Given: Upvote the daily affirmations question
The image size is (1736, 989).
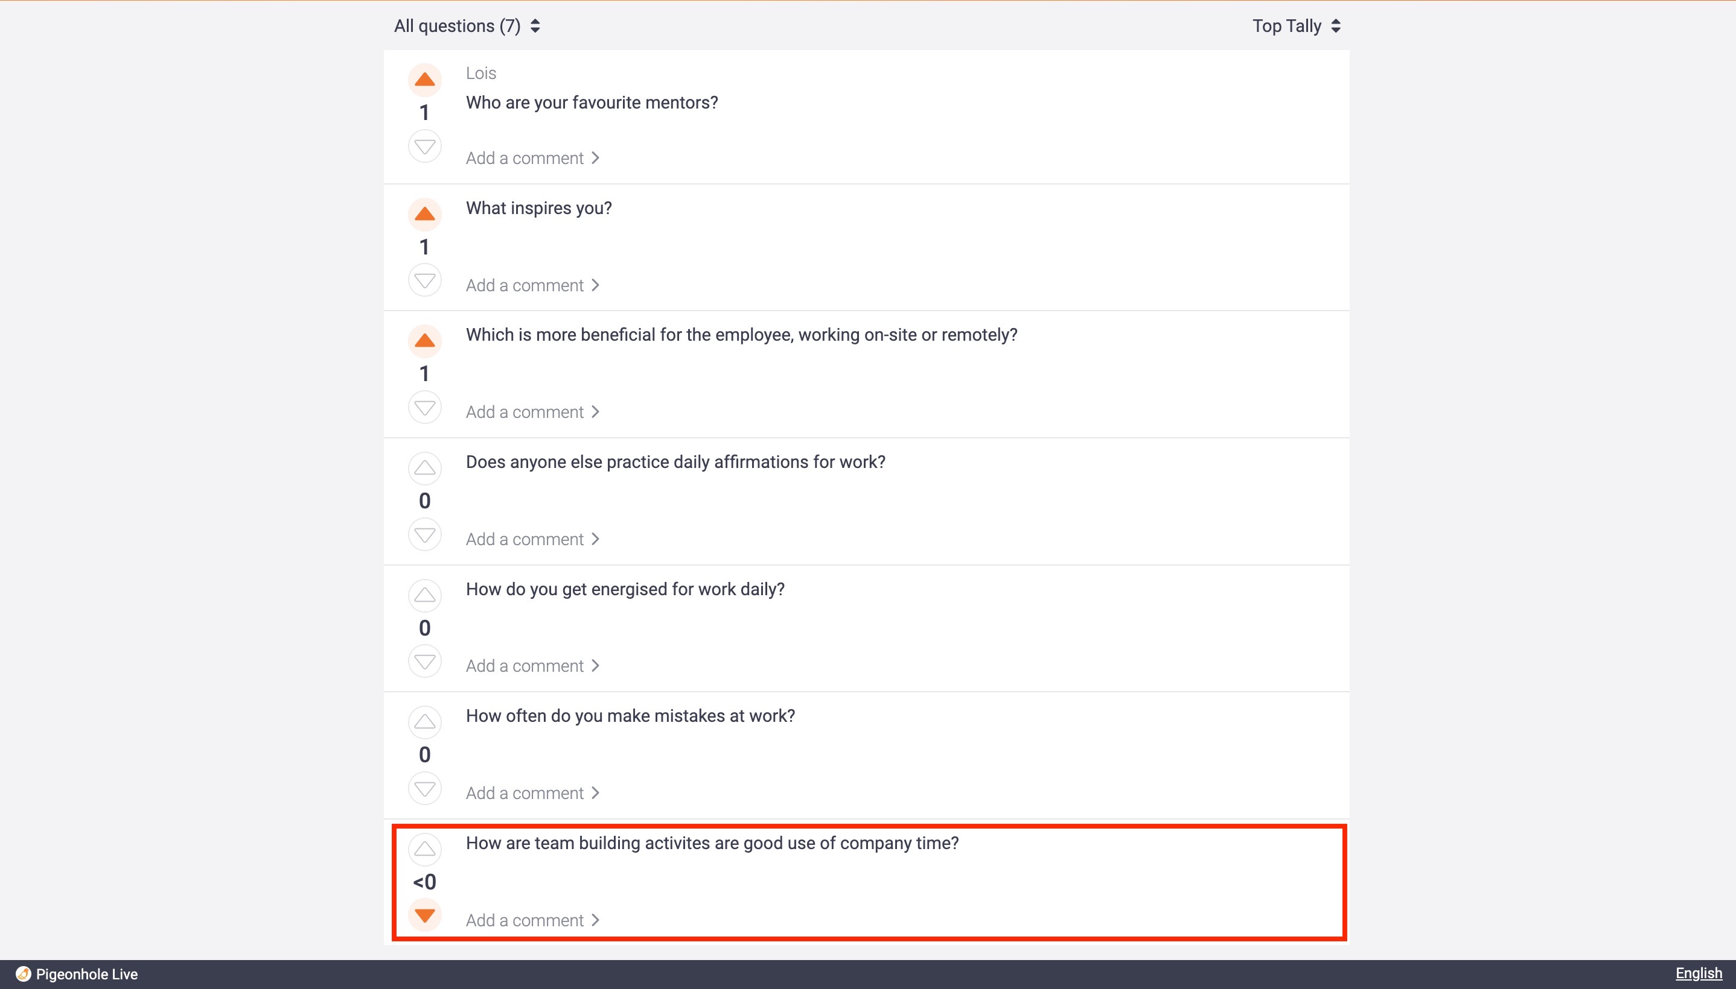Looking at the screenshot, I should (425, 468).
